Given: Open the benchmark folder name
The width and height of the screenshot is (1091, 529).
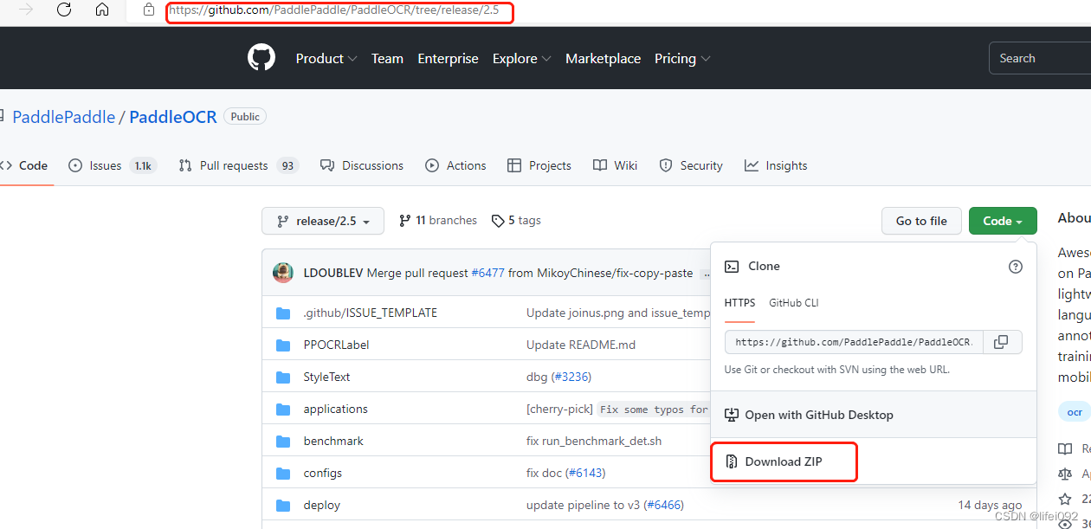Looking at the screenshot, I should click(333, 441).
